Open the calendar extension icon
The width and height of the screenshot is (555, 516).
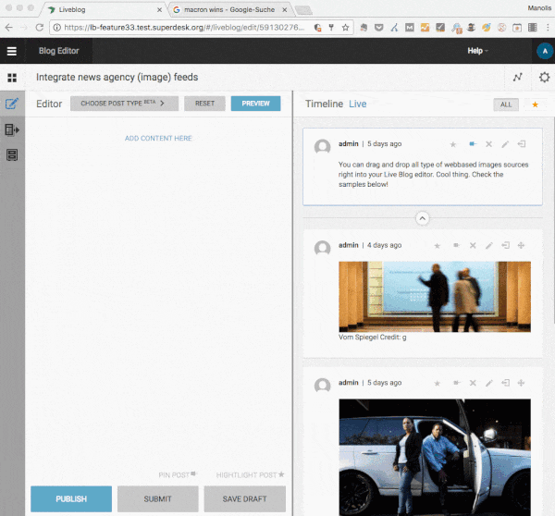point(517,27)
